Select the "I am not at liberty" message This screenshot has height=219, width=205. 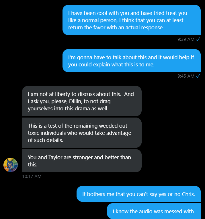[81, 101]
